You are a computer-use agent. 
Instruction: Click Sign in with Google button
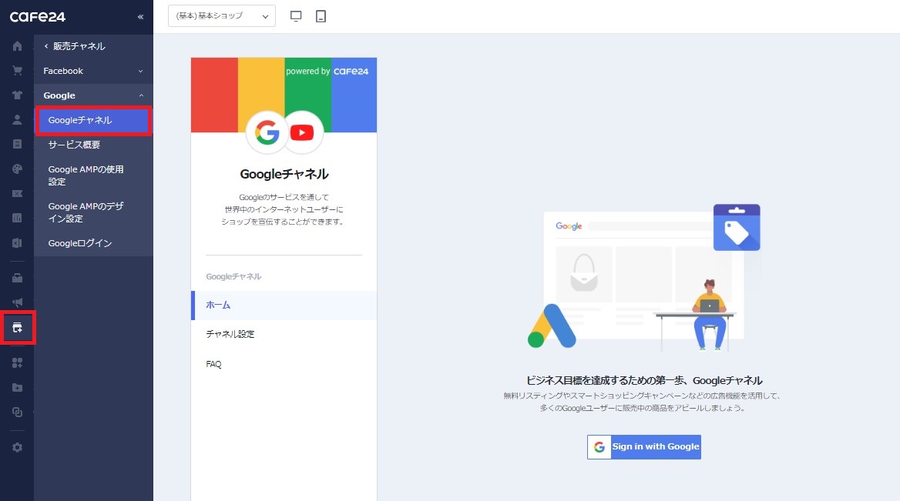pos(644,446)
